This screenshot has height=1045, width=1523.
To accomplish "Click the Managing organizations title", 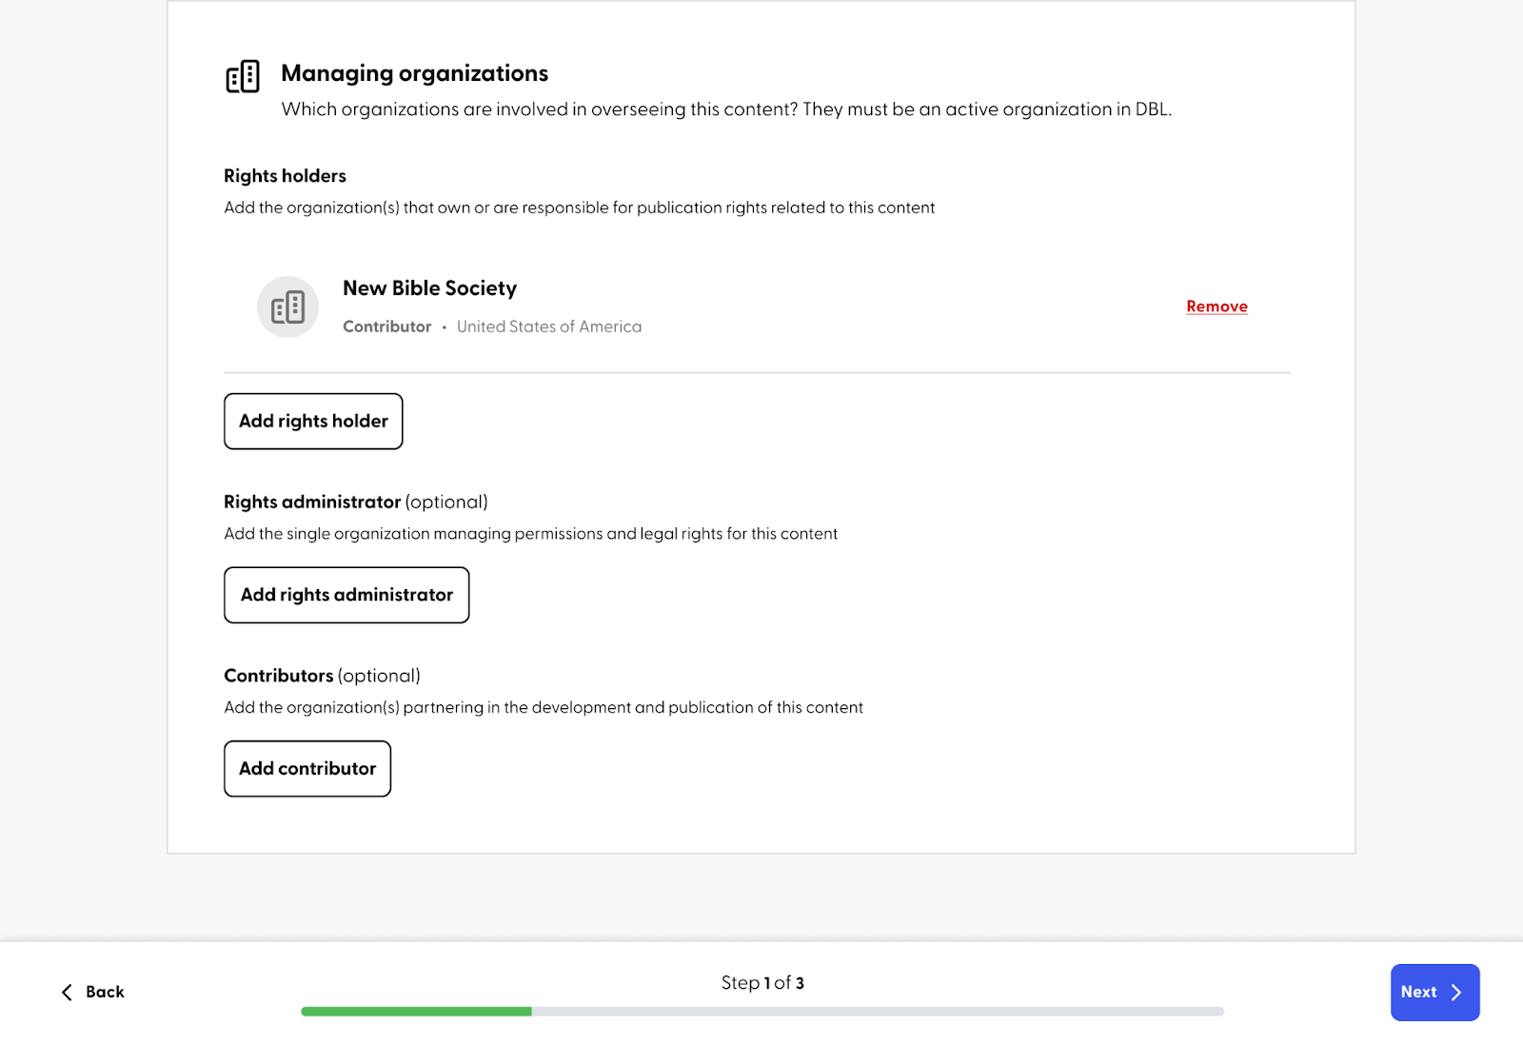I will point(414,73).
